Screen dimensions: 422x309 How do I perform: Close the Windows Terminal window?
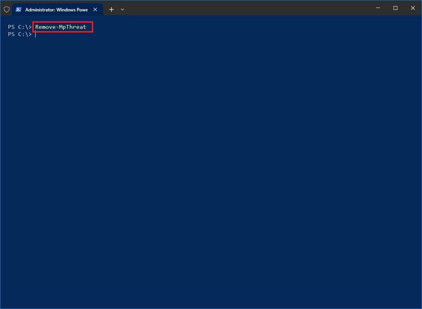pyautogui.click(x=413, y=8)
